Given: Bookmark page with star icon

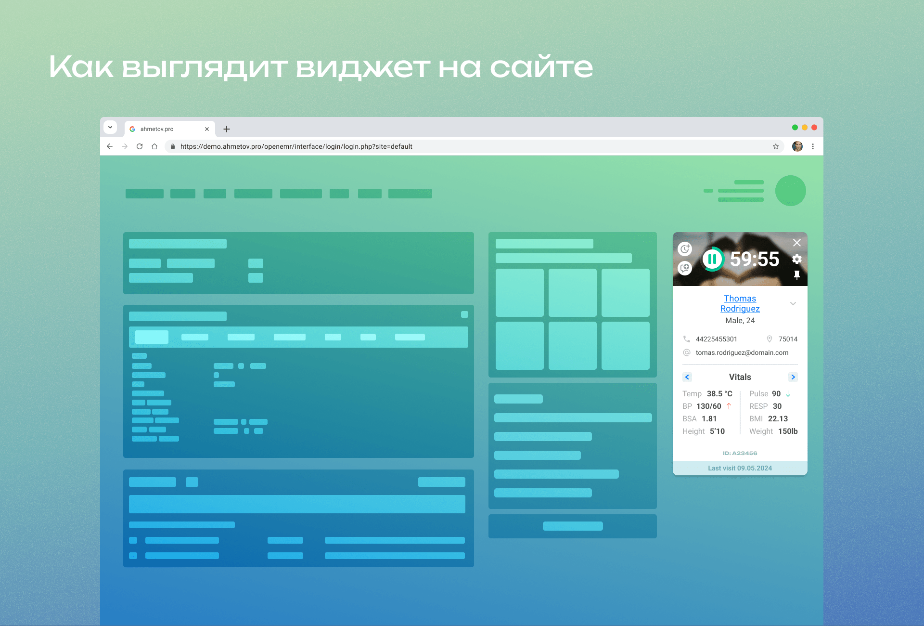Looking at the screenshot, I should tap(776, 146).
